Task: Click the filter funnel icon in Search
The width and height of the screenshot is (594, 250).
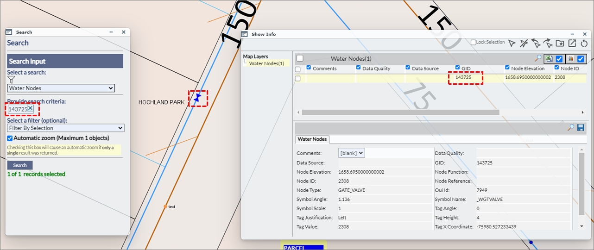Action: 11,80
